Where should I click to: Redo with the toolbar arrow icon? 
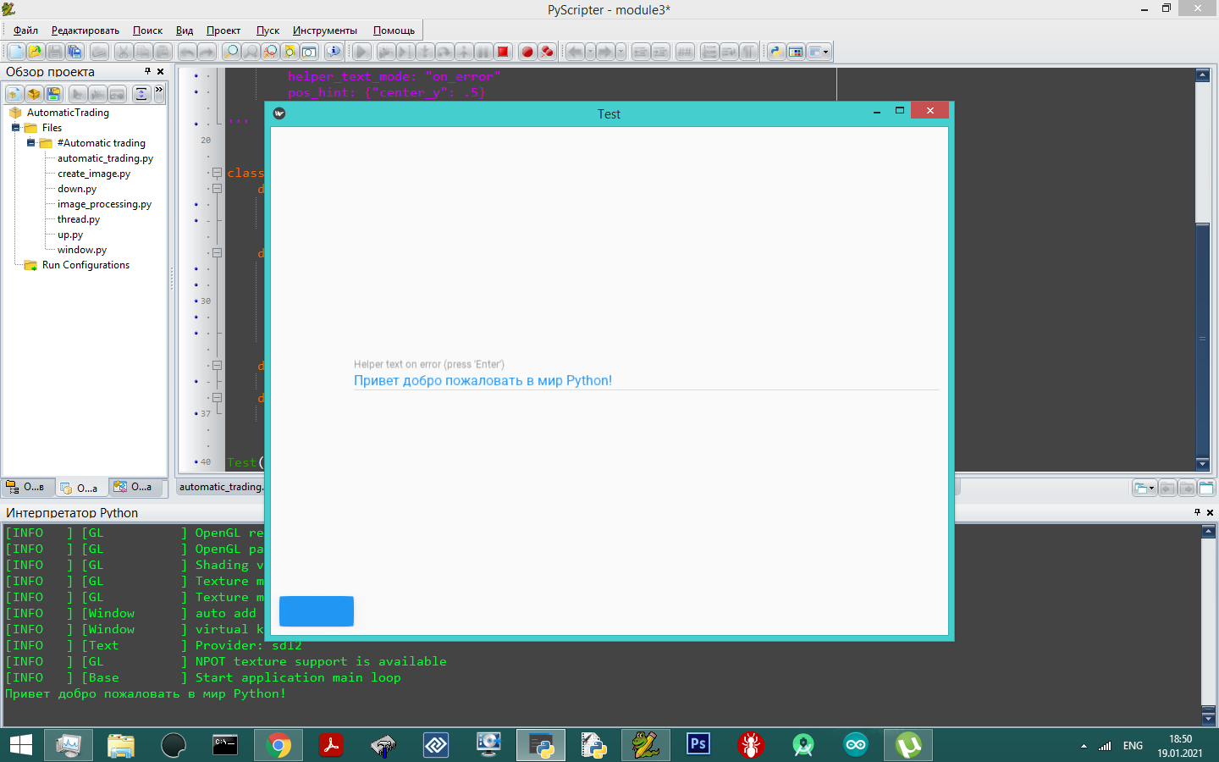[207, 52]
